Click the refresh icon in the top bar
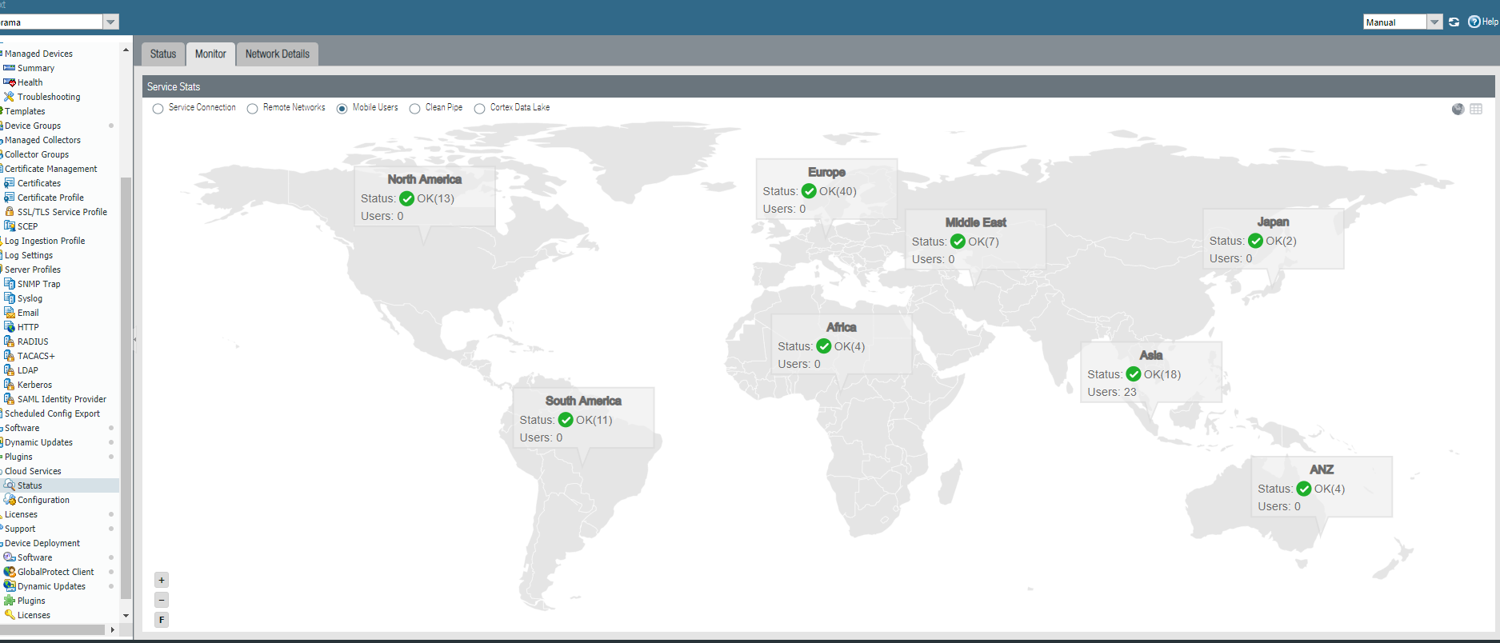This screenshot has width=1500, height=643. [1454, 22]
